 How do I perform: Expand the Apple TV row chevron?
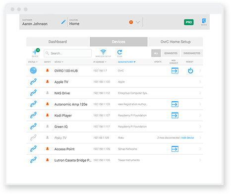pyautogui.click(x=200, y=82)
